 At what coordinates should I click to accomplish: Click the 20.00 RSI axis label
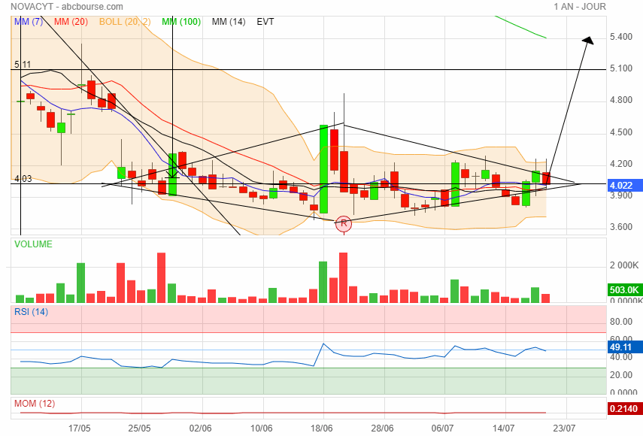click(621, 375)
